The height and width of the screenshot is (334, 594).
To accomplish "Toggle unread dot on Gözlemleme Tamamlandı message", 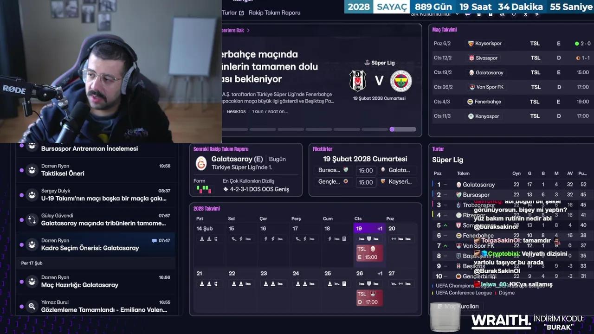I will pyautogui.click(x=21, y=306).
